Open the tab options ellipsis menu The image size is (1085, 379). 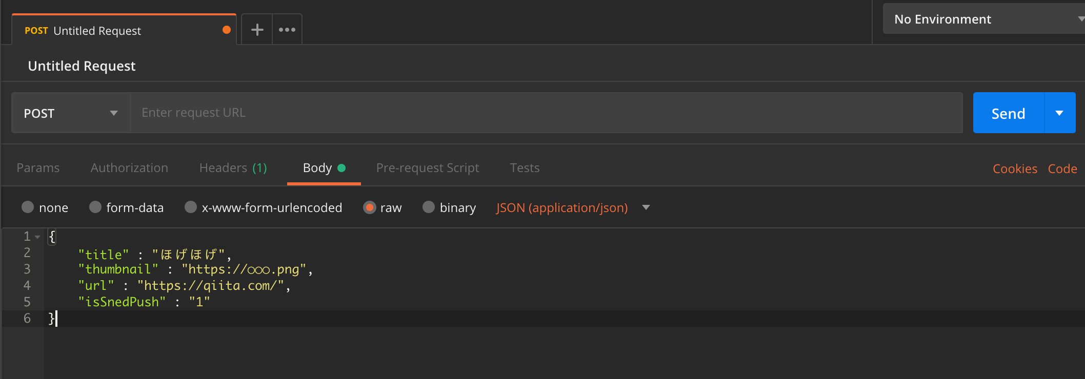pos(287,30)
